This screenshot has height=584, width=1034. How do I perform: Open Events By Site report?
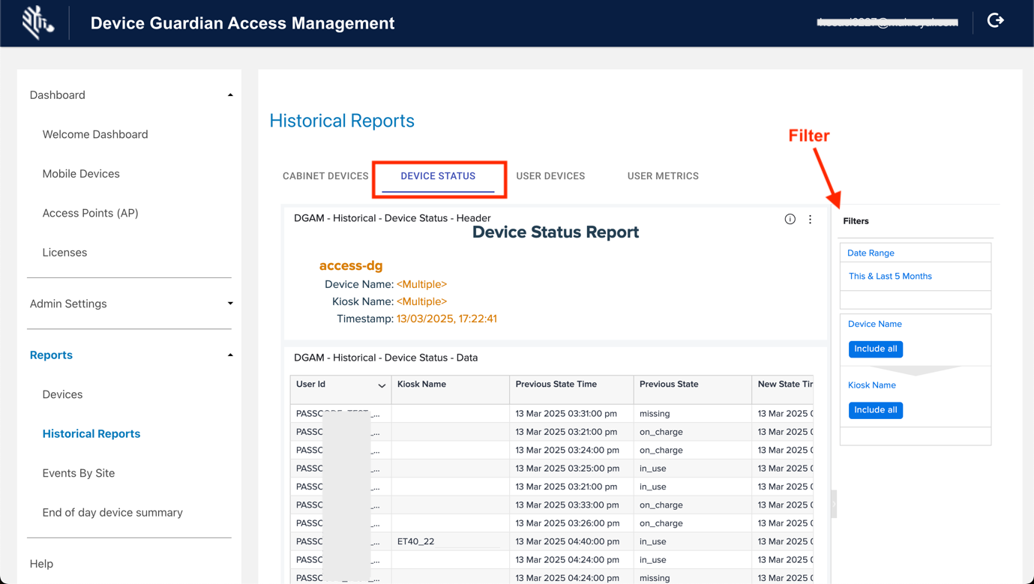coord(79,473)
